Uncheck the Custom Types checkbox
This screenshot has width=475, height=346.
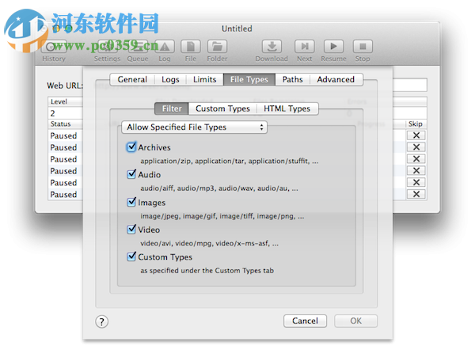(x=131, y=257)
